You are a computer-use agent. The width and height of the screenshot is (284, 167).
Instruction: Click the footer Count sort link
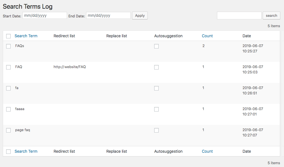[x=207, y=151]
